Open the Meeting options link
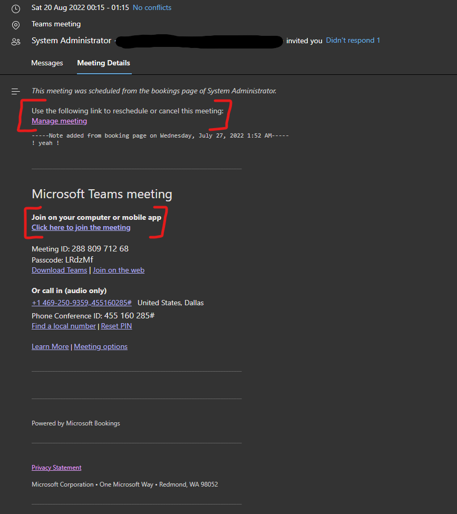Viewport: 457px width, 514px height. pyautogui.click(x=101, y=346)
